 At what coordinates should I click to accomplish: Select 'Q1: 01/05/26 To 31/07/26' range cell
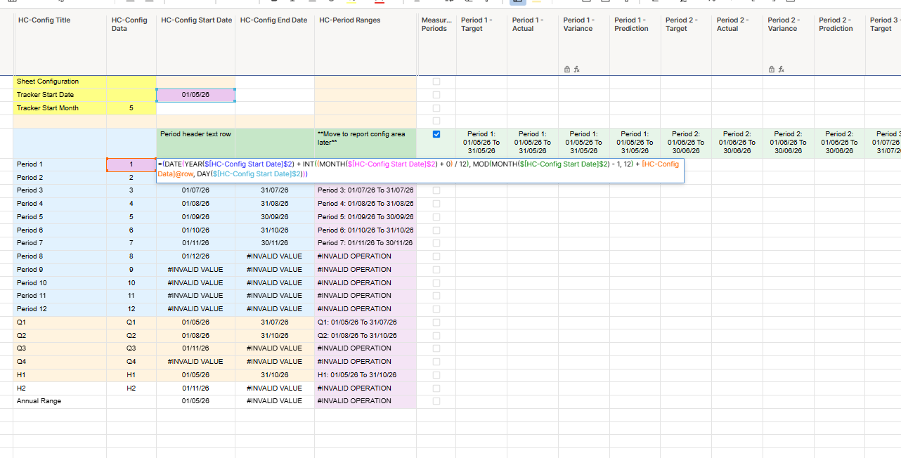pos(365,322)
